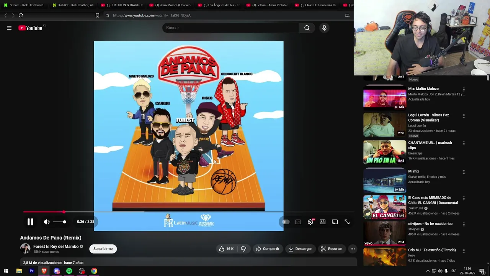Show hidden system tray icons chevron
The height and width of the screenshot is (276, 490).
point(428,271)
